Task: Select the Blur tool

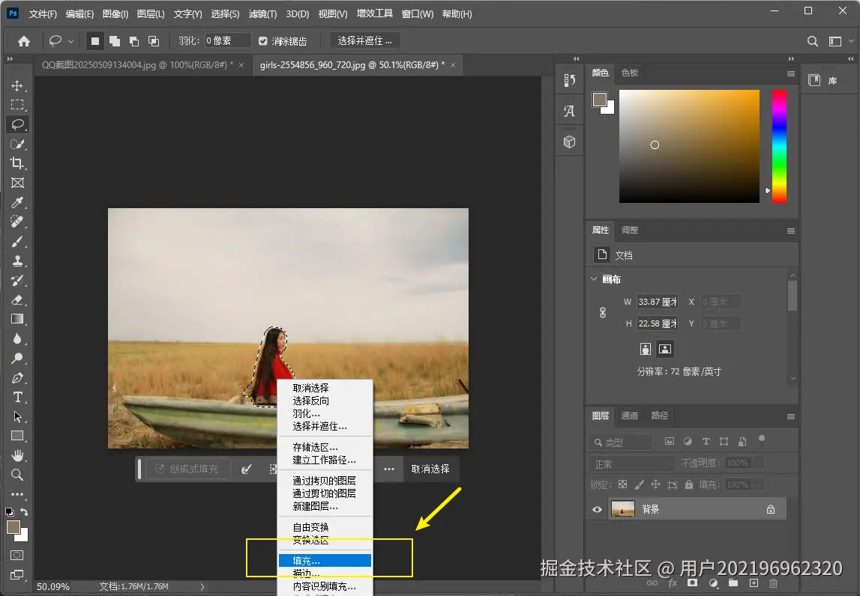Action: point(17,338)
